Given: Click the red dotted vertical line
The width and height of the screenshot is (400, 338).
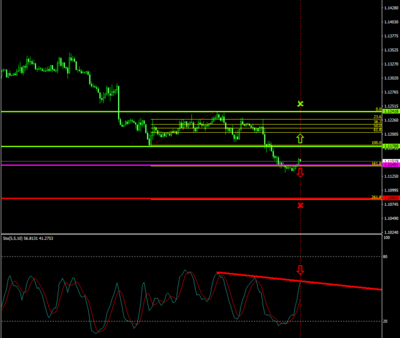Looking at the screenshot, I should [x=301, y=63].
